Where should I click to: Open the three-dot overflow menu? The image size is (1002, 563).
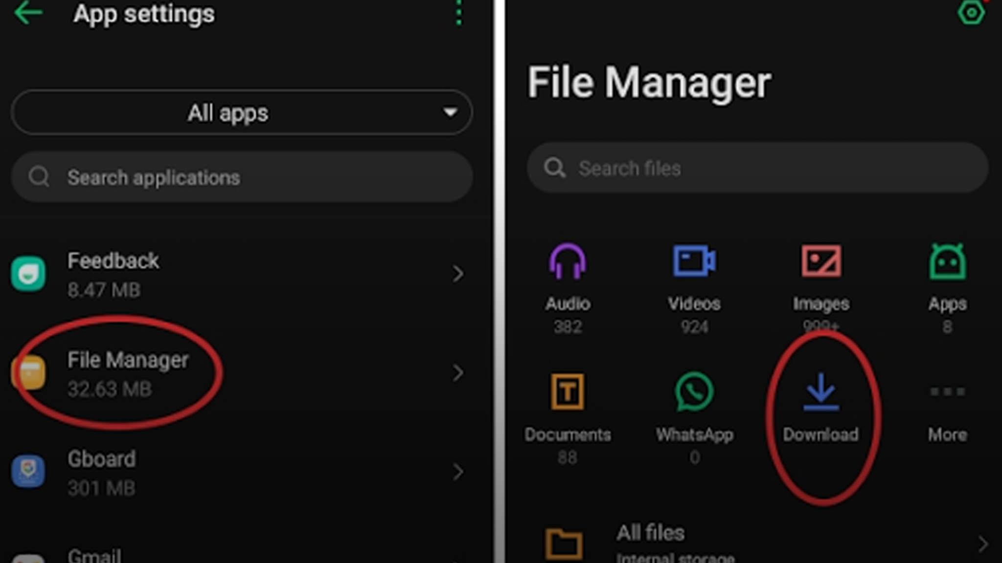click(x=458, y=13)
